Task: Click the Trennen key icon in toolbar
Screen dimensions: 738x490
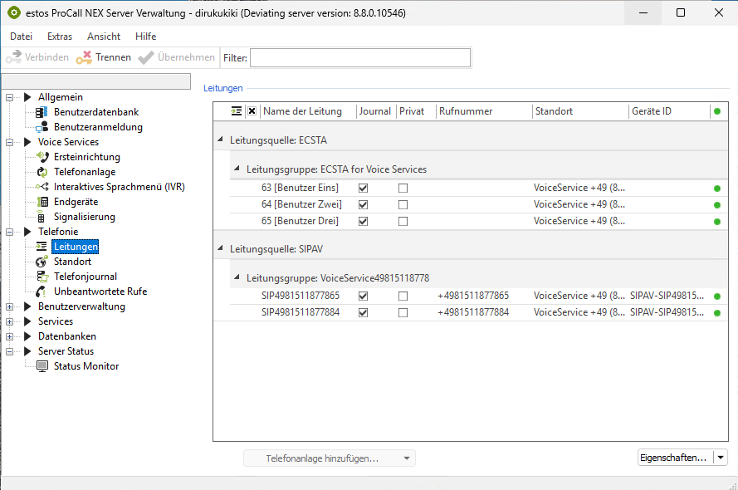Action: [x=84, y=57]
